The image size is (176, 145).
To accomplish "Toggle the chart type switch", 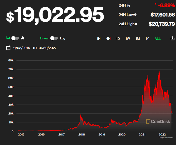I will pos(15,38).
